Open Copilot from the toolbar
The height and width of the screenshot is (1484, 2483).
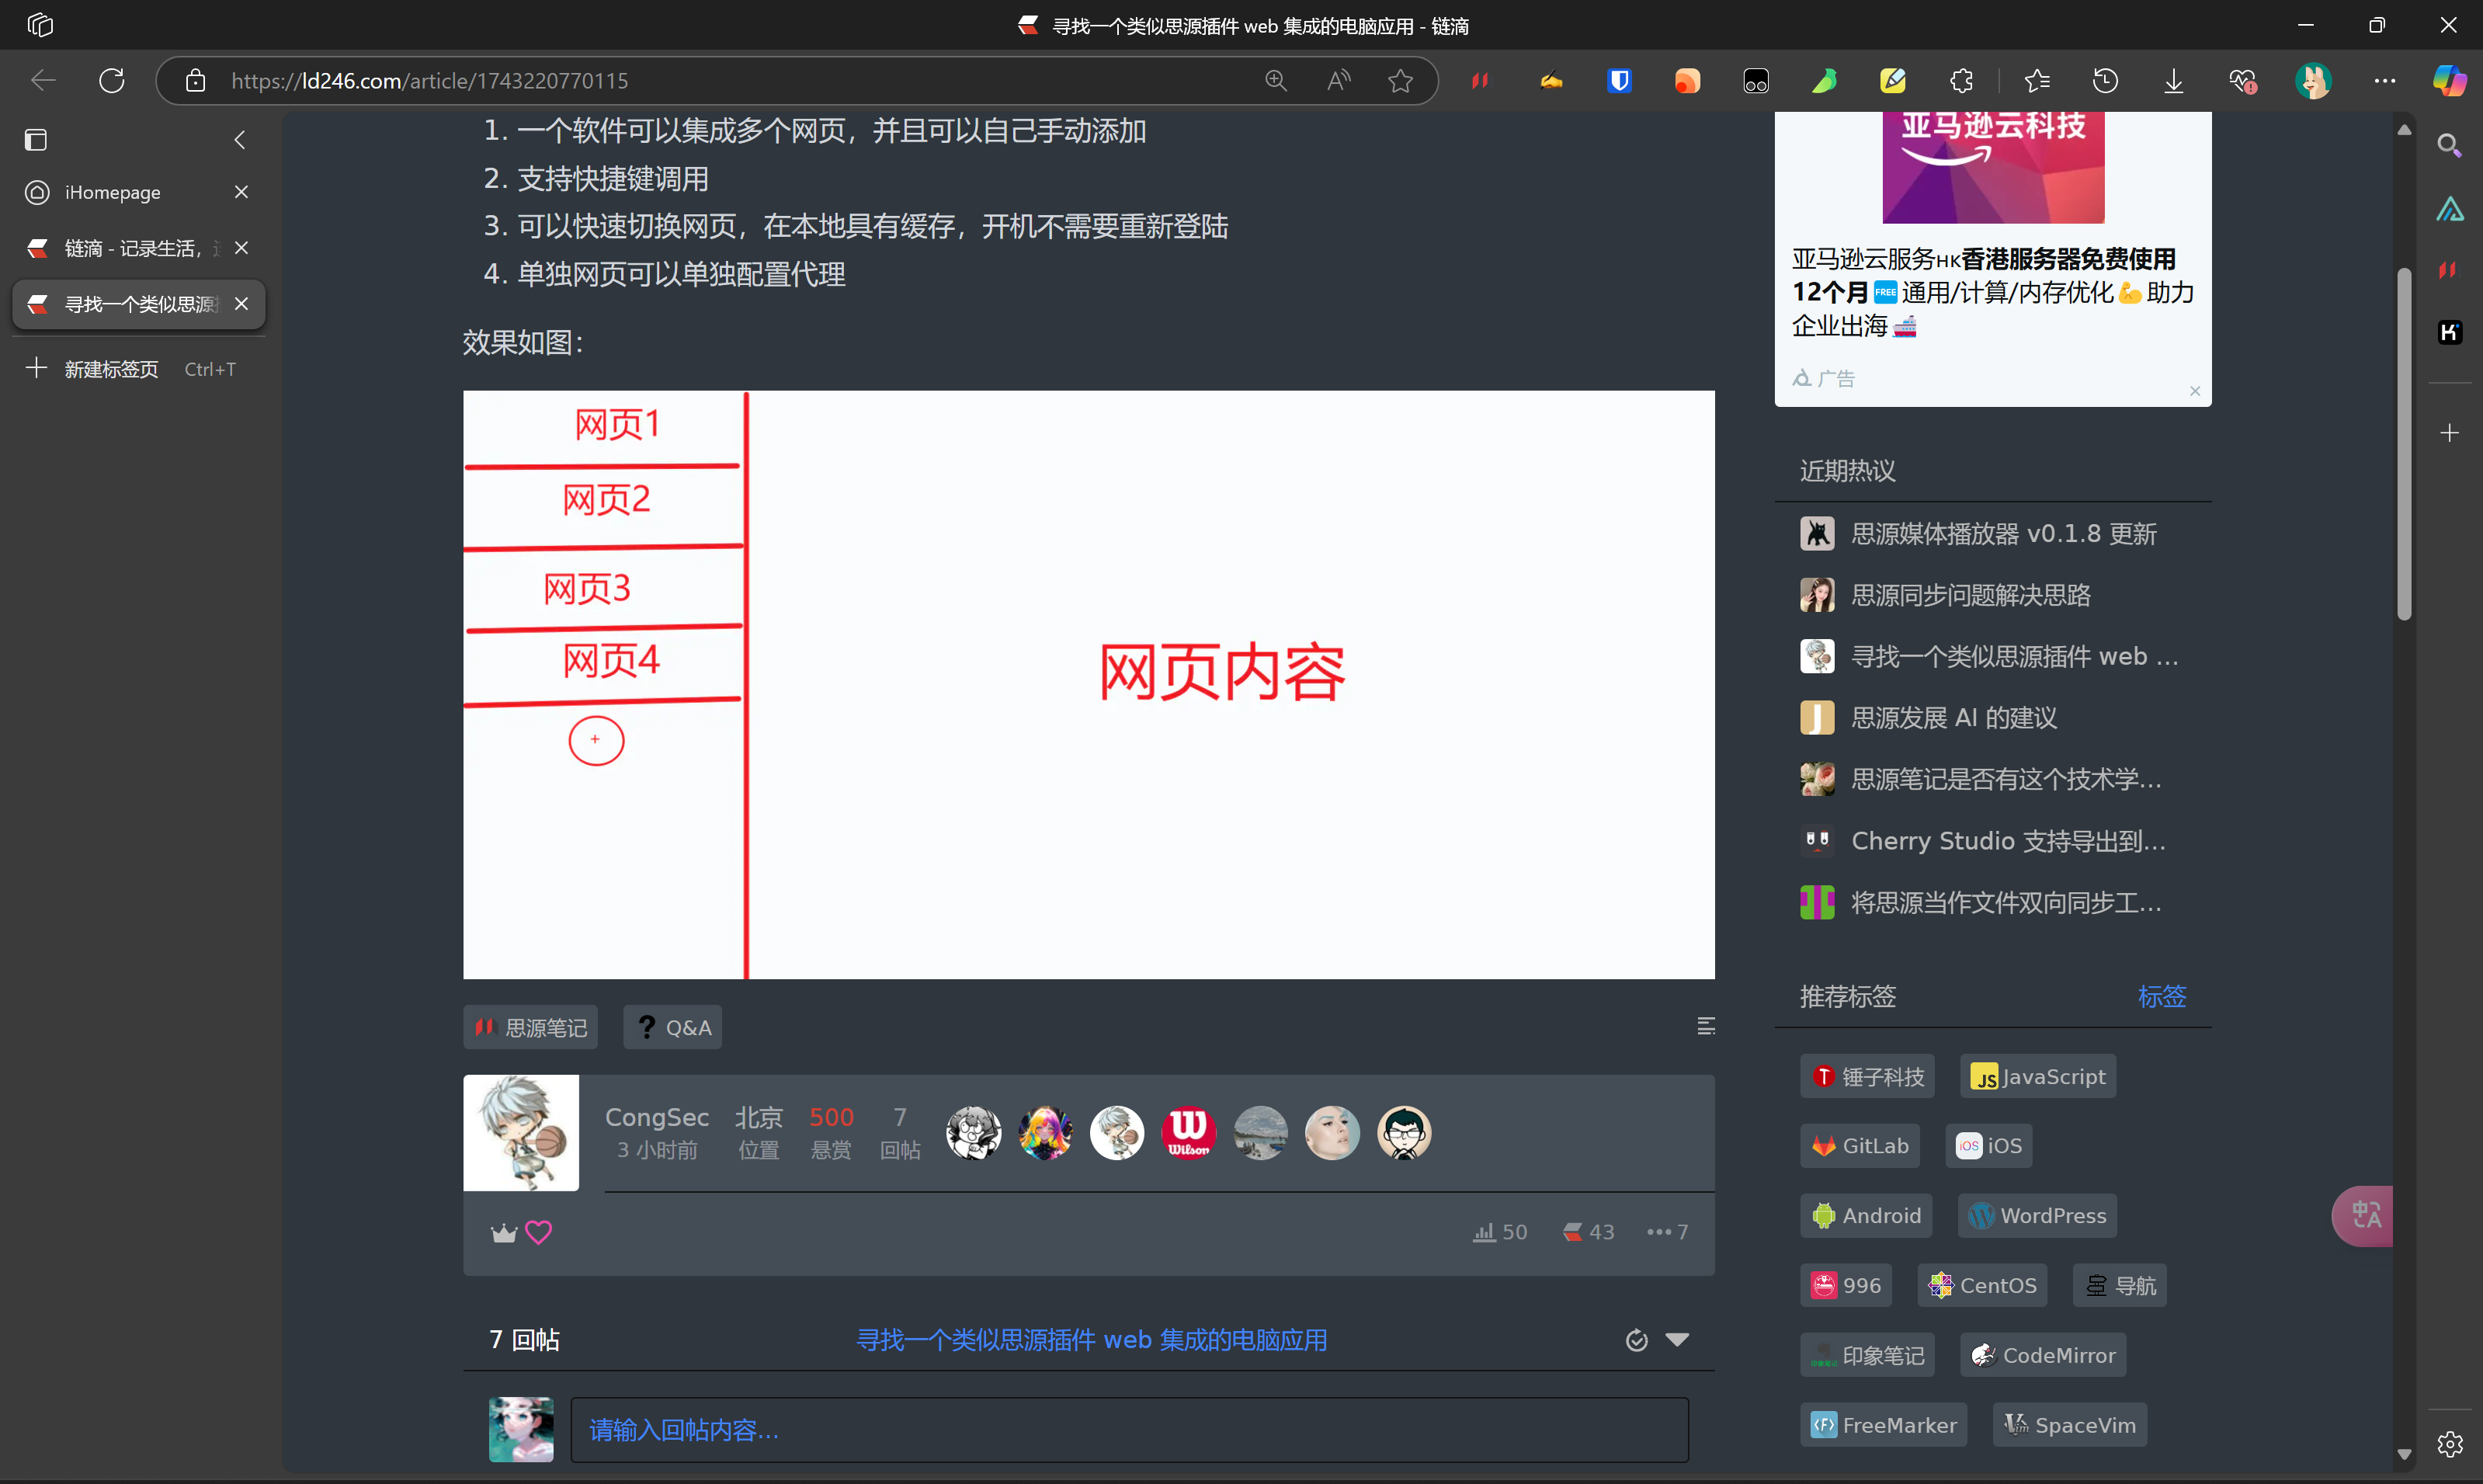pos(2448,80)
